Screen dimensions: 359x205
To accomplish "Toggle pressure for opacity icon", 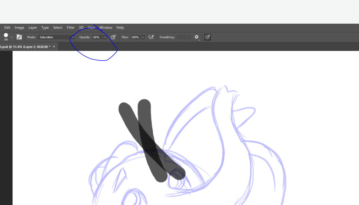I will [x=113, y=37].
